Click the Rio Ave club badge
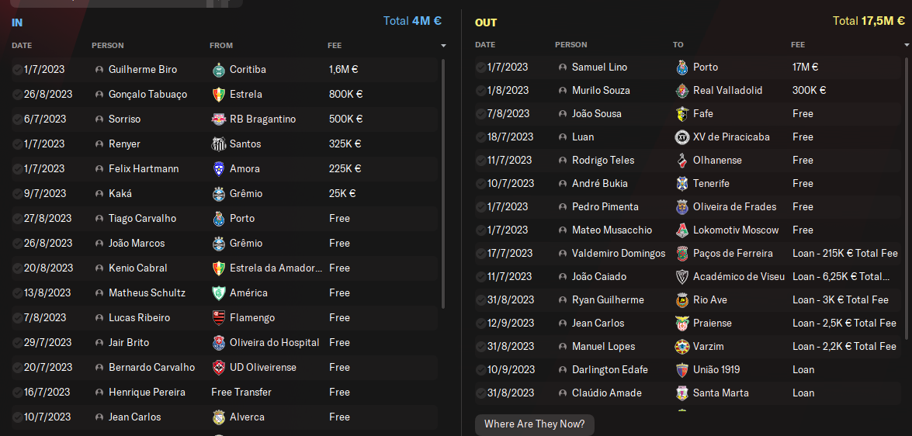The image size is (912, 436). (682, 300)
